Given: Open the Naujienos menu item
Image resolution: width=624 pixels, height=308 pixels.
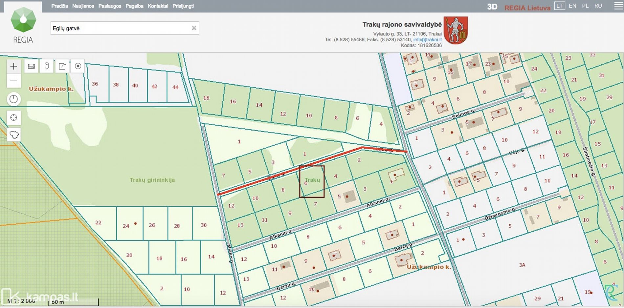Looking at the screenshot, I should tap(83, 6).
